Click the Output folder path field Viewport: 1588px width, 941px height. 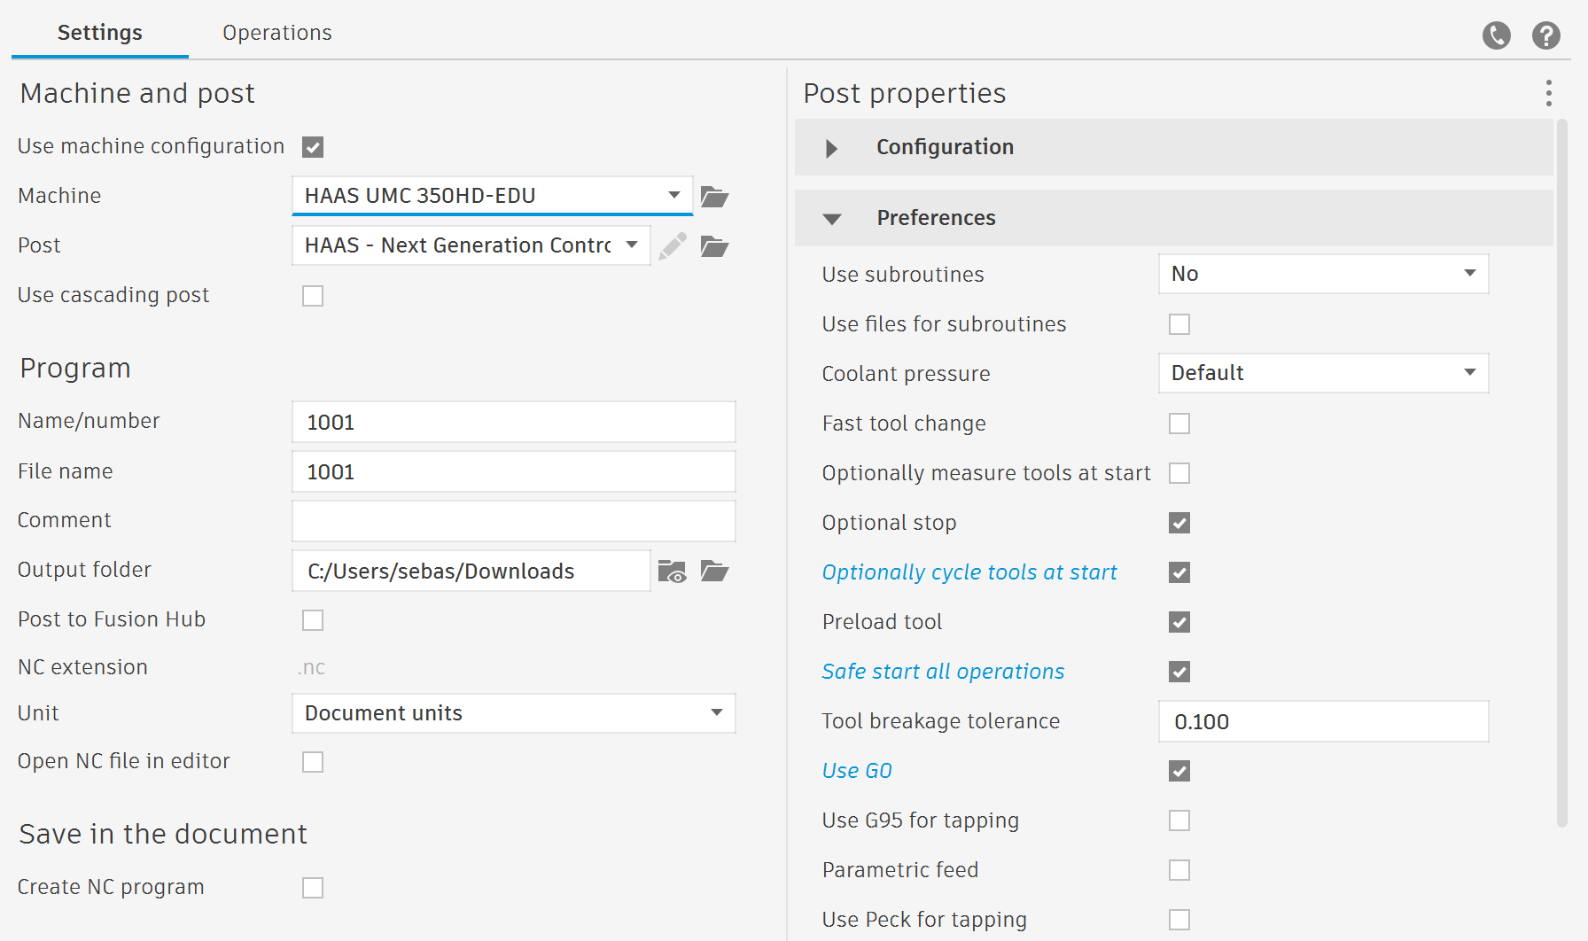tap(471, 572)
